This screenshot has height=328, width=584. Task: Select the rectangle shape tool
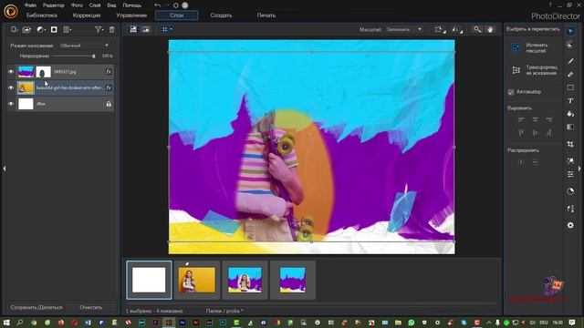[x=570, y=87]
